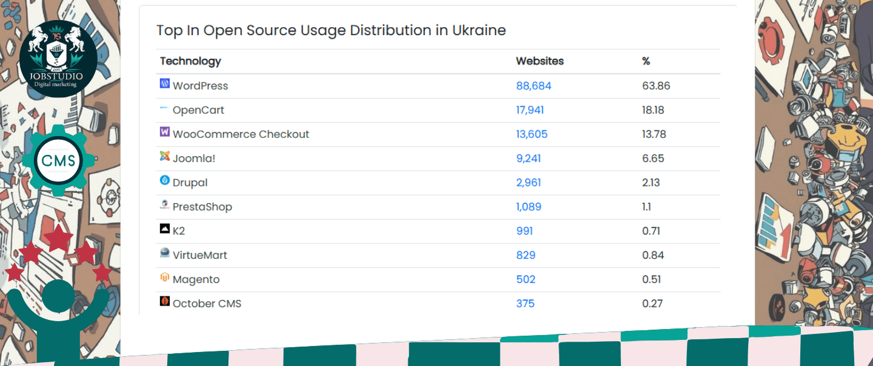873x366 pixels.
Task: Click the % column header
Action: click(x=646, y=61)
